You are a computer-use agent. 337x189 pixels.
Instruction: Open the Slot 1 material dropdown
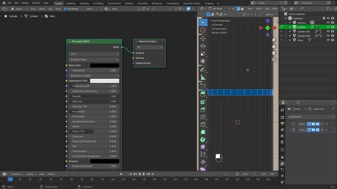tap(94, 9)
